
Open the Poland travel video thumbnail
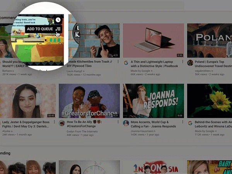(210, 40)
